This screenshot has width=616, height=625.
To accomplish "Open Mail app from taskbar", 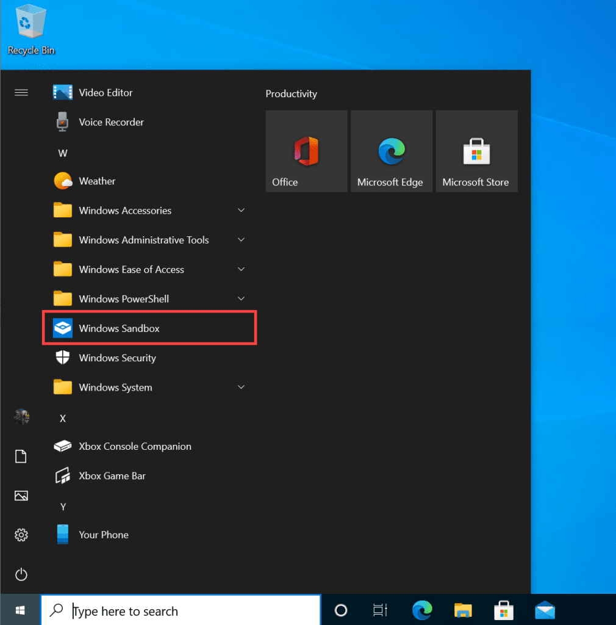I will [x=545, y=610].
